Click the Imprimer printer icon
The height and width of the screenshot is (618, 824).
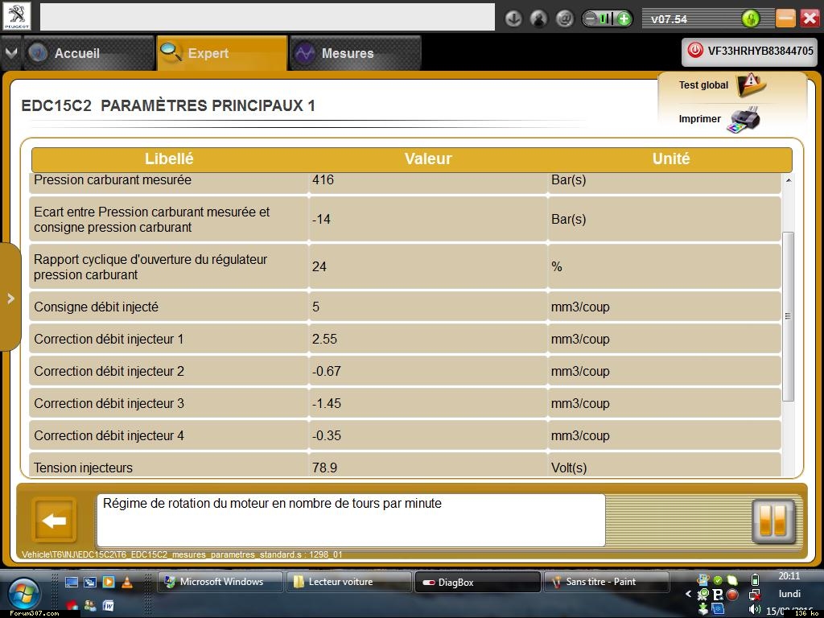coord(743,120)
